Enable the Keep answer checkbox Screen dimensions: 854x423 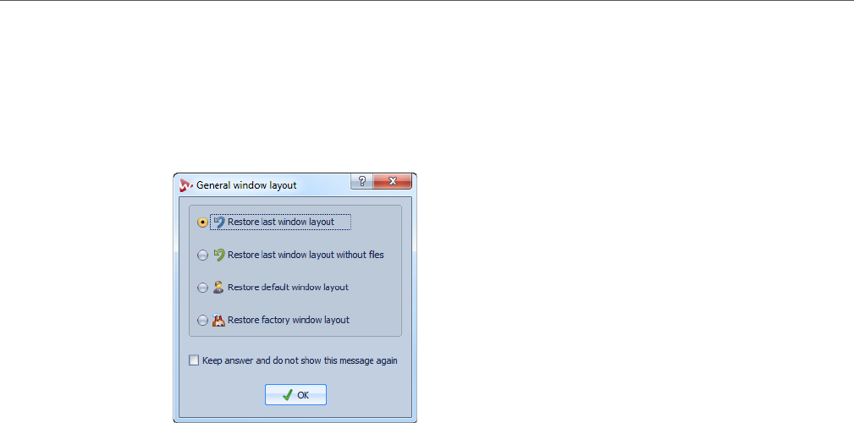point(194,360)
